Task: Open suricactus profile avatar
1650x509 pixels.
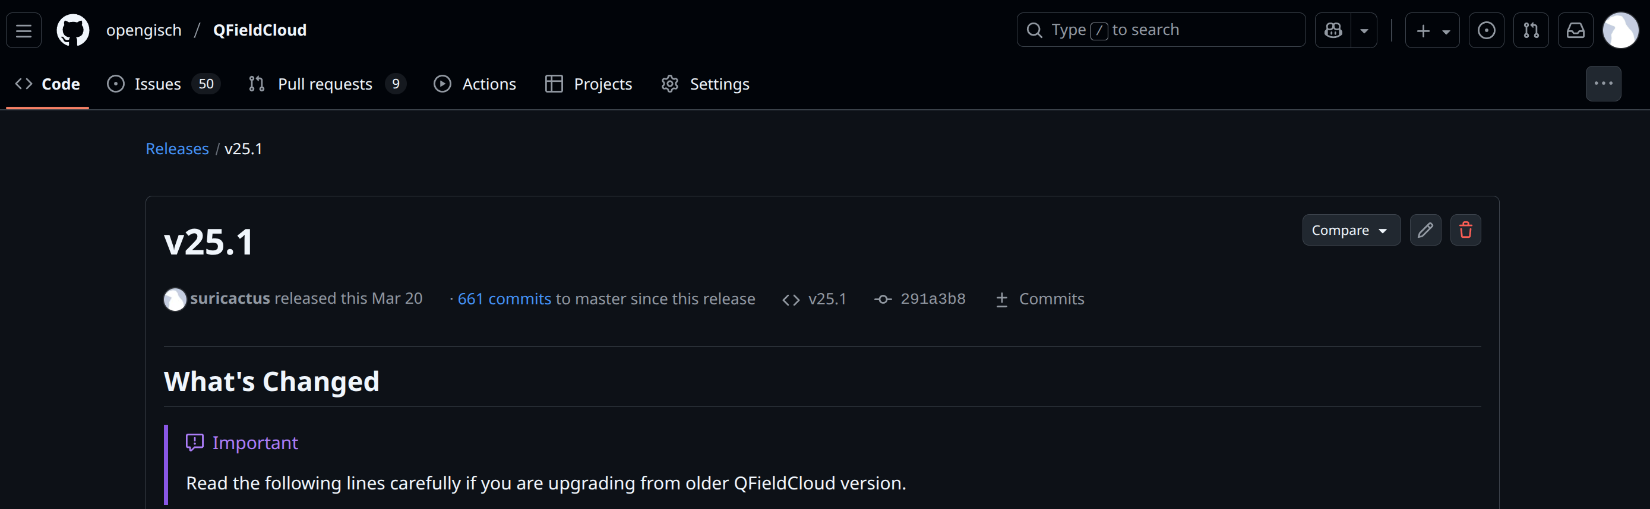Action: [175, 299]
